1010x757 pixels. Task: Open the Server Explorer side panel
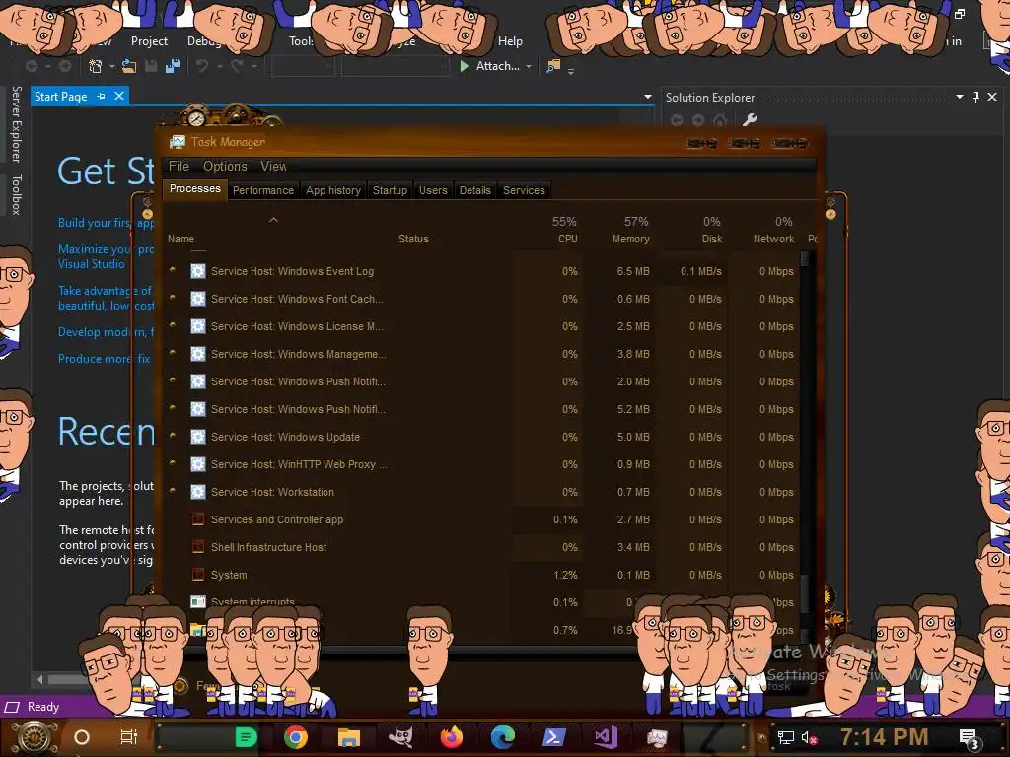(x=17, y=123)
